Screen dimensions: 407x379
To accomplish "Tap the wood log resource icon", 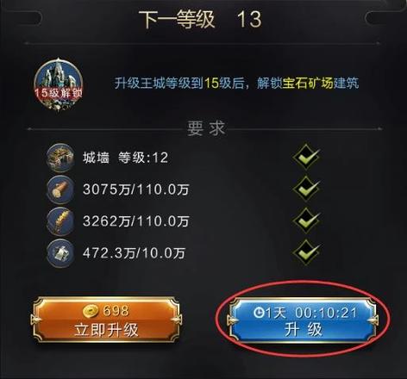I will pyautogui.click(x=59, y=189).
